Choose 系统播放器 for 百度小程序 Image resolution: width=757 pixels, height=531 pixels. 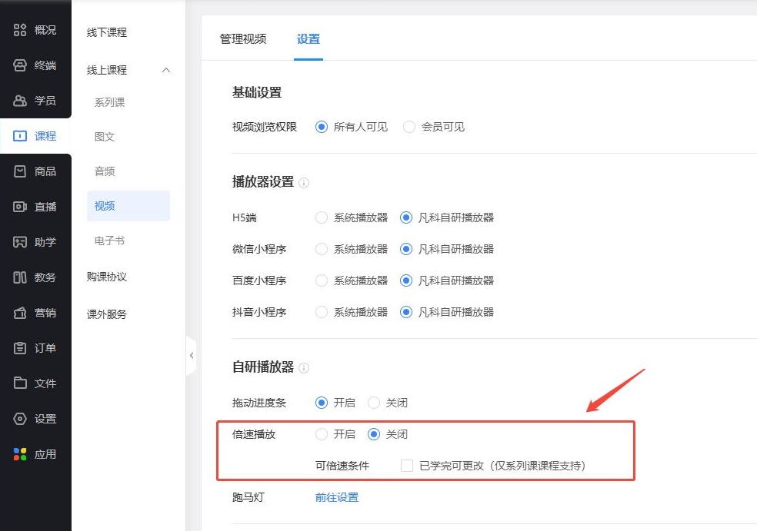(322, 280)
